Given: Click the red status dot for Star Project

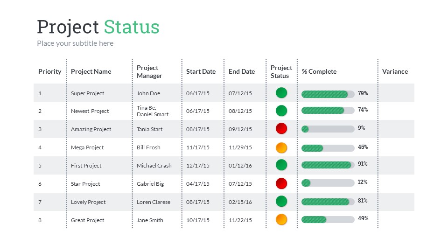Looking at the screenshot, I should point(281,183).
